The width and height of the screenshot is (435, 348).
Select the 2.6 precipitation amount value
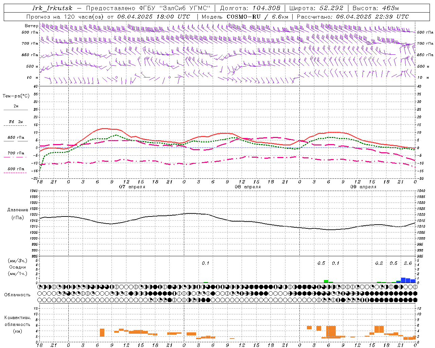408,263
